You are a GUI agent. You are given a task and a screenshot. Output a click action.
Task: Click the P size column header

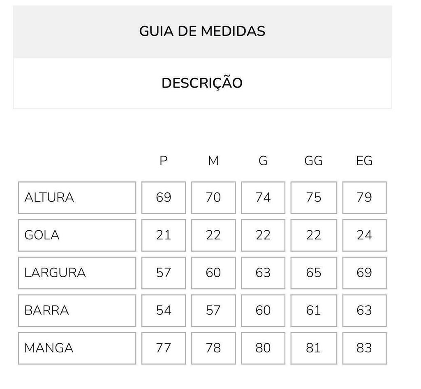(164, 161)
